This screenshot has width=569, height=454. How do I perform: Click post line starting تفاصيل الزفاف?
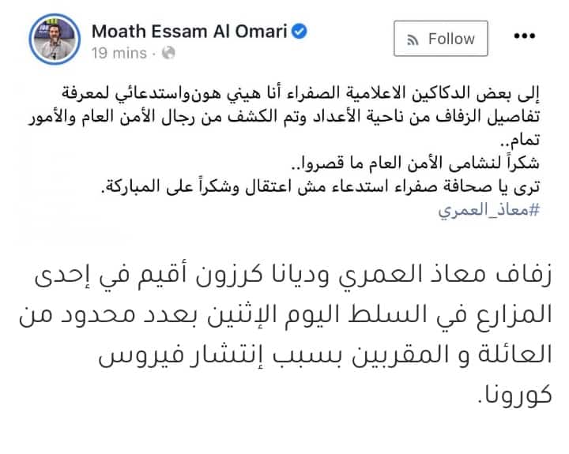[x=284, y=117]
